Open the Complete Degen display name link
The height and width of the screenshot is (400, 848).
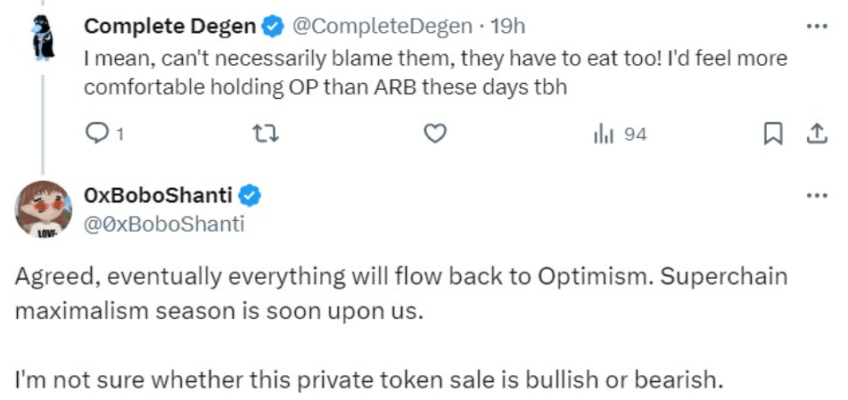pyautogui.click(x=169, y=27)
